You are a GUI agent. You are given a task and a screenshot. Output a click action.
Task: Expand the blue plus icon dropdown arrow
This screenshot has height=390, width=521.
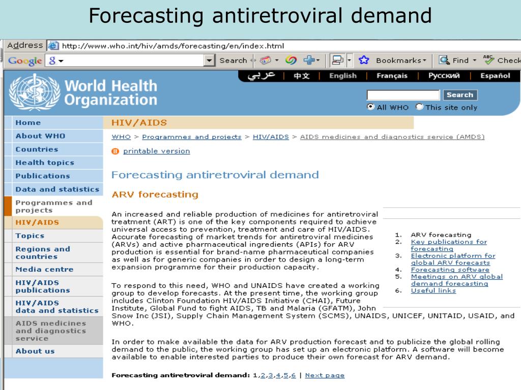[x=318, y=60]
